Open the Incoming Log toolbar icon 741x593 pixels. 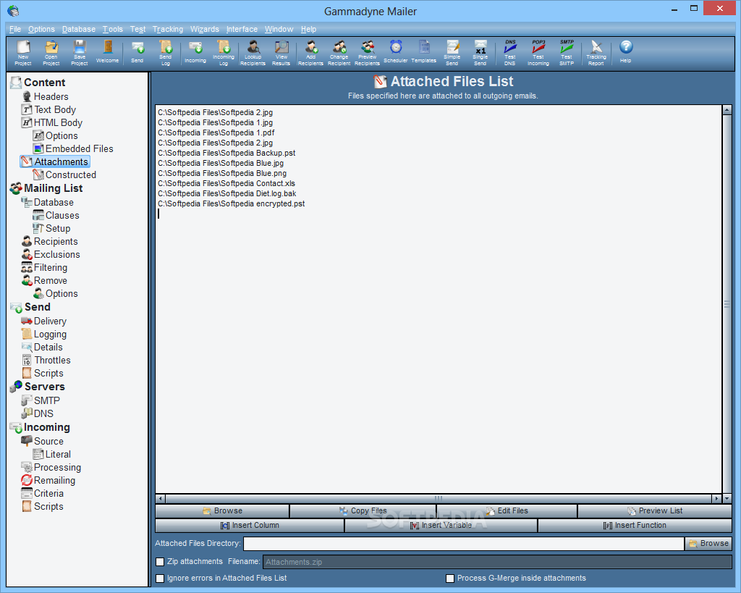(224, 52)
